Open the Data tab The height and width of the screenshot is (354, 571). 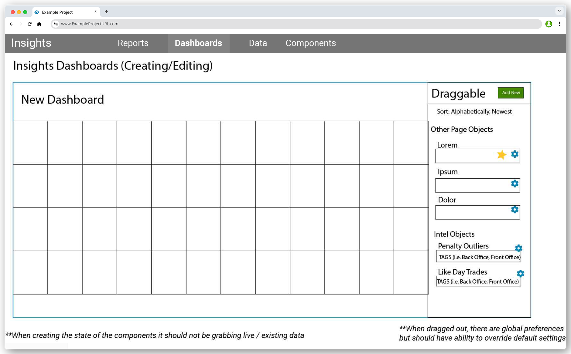(258, 43)
